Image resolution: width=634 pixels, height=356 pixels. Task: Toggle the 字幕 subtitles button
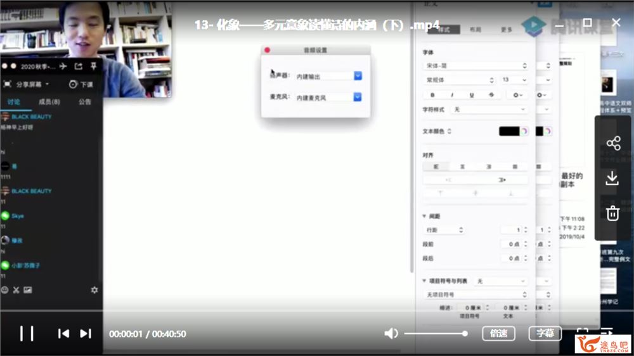point(545,333)
